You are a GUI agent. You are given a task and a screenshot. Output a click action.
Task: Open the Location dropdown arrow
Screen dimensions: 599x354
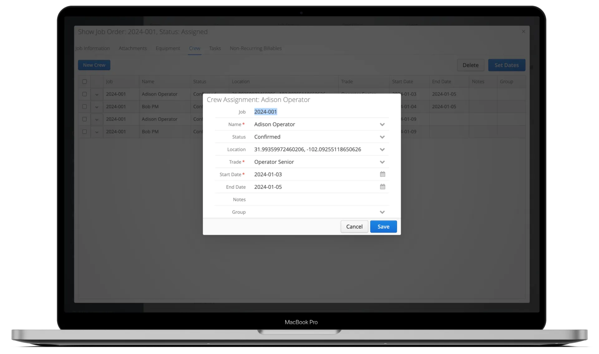tap(382, 149)
